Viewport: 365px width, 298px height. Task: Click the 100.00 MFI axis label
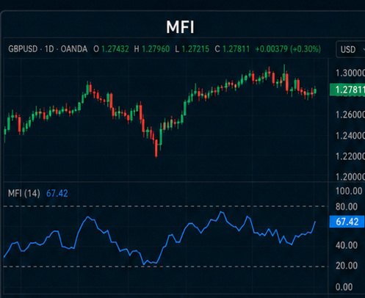click(349, 191)
